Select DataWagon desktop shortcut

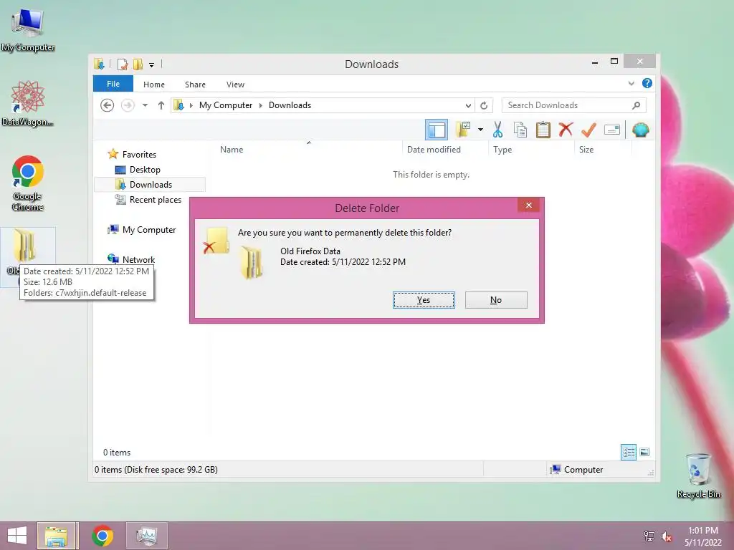tap(28, 103)
